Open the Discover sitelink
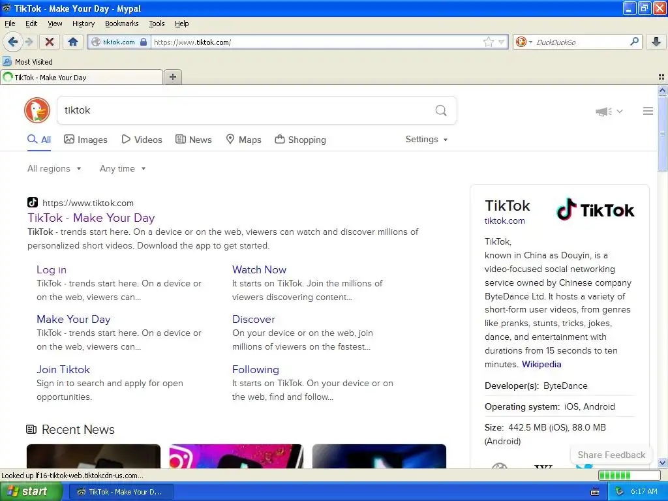 click(254, 319)
